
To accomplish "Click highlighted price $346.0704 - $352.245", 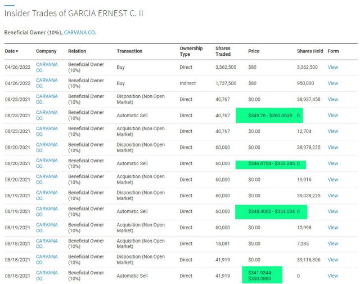I will click(267, 163).
